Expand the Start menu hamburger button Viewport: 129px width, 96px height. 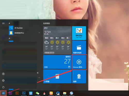3,23
